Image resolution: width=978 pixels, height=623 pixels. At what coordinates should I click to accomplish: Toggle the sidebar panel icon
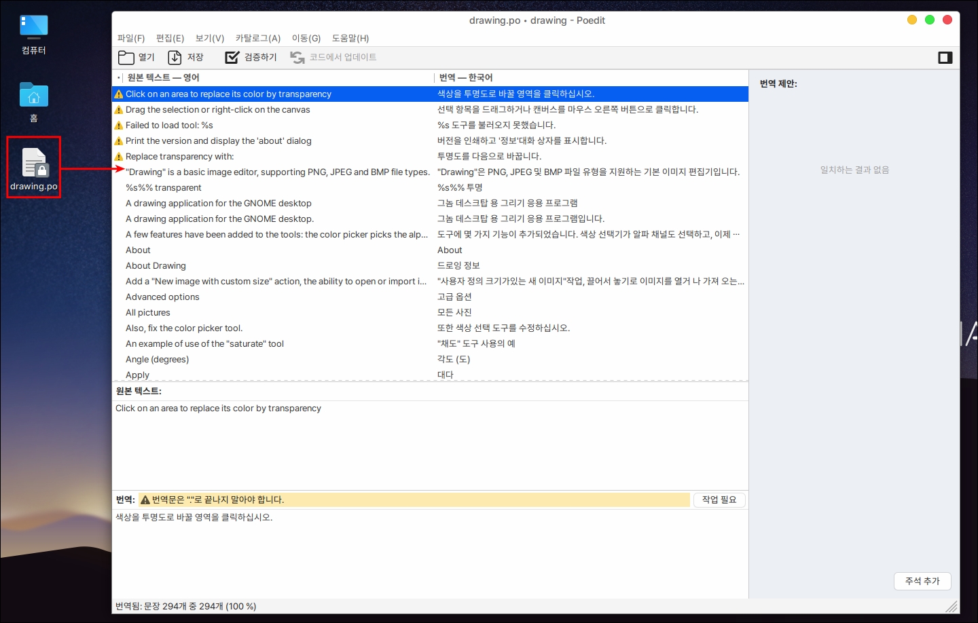pyautogui.click(x=945, y=58)
